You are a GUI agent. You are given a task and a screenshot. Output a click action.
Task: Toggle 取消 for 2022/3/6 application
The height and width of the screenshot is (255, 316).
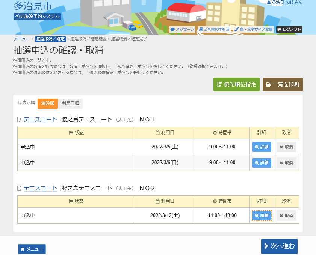tap(286, 163)
